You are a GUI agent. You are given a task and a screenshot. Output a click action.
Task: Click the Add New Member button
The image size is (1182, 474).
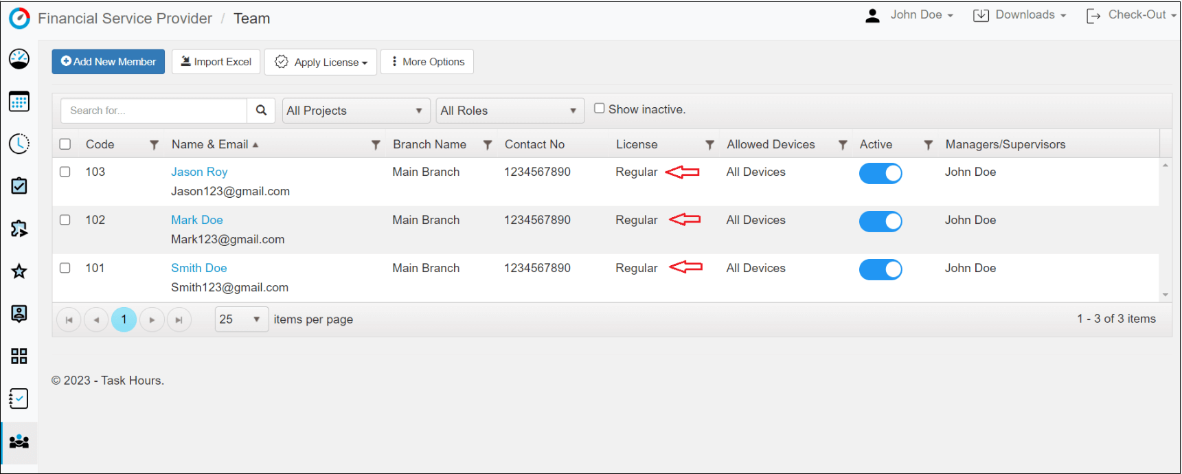(x=109, y=62)
